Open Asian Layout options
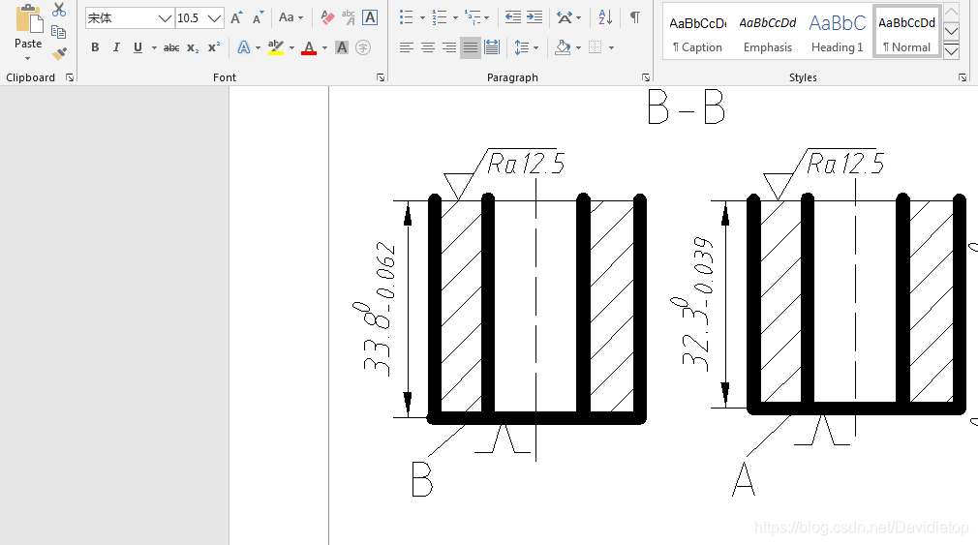The width and height of the screenshot is (978, 545). pyautogui.click(x=568, y=17)
